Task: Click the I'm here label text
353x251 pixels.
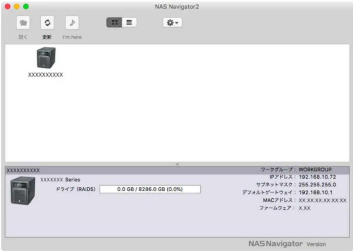Action: click(x=72, y=37)
